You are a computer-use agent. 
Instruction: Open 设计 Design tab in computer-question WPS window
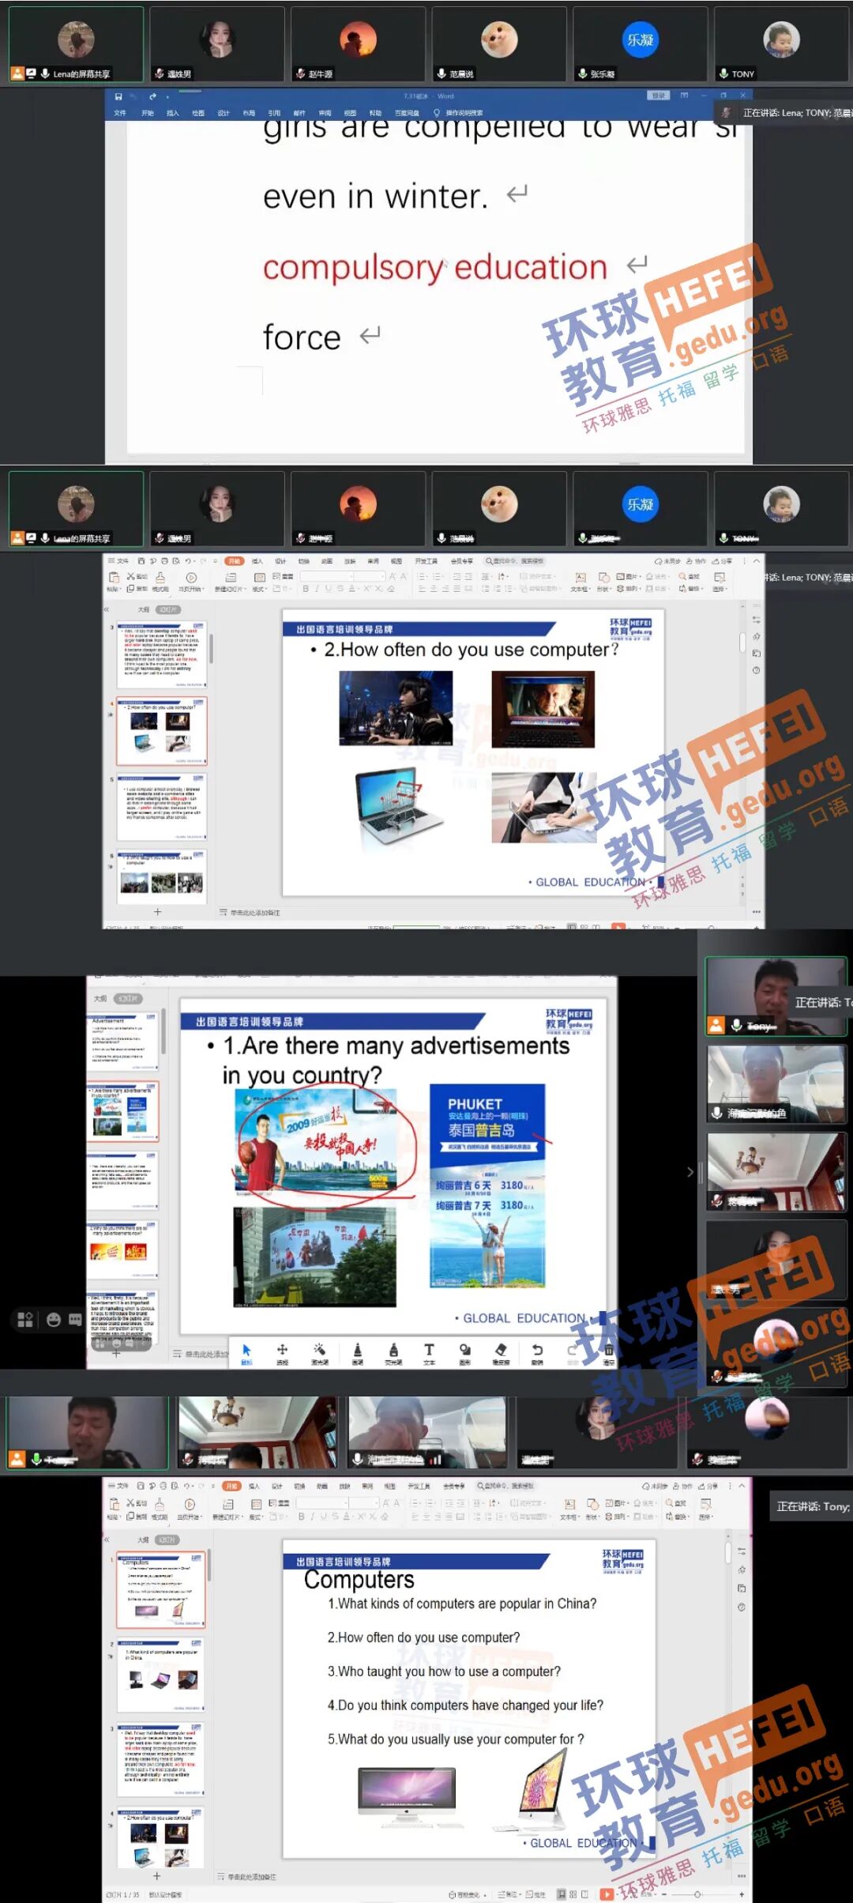[280, 561]
